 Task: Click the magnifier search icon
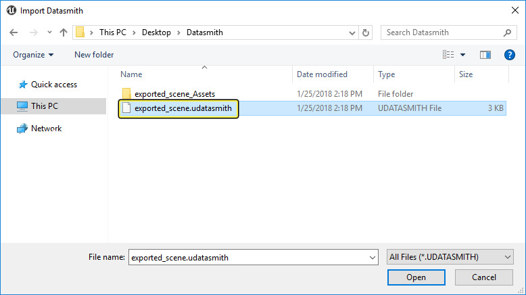507,32
